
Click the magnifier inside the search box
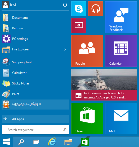point(65,130)
